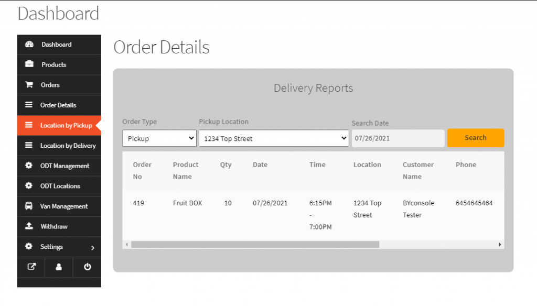Select the Van Management van icon
Screen dimensions: 537x307
(x=29, y=206)
